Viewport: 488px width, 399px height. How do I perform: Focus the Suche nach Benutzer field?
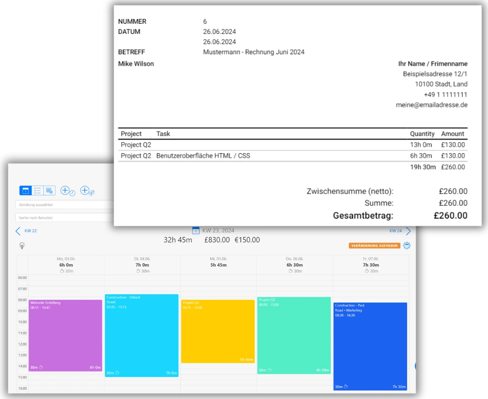65,218
